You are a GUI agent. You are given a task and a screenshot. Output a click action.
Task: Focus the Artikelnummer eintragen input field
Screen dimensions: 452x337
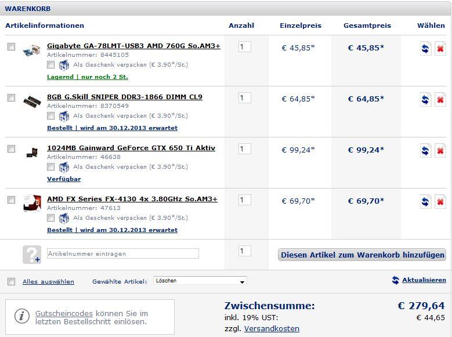(x=123, y=253)
